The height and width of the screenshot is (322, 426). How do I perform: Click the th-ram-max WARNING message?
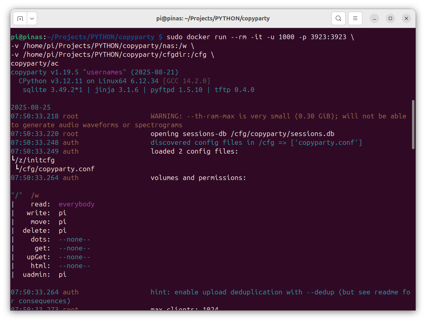pos(278,116)
